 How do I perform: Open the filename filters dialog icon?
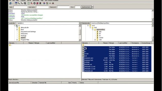pyautogui.click(x=44, y=3)
